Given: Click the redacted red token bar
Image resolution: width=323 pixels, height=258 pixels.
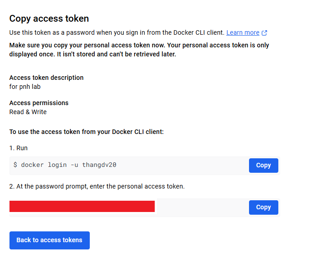Looking at the screenshot, I should (x=82, y=207).
